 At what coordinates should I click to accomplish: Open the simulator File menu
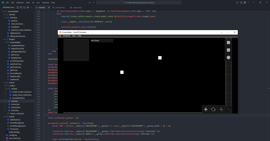click(60, 36)
